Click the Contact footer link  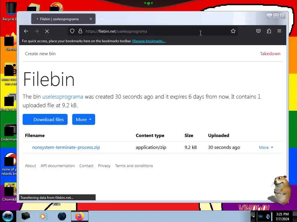[x=86, y=166]
